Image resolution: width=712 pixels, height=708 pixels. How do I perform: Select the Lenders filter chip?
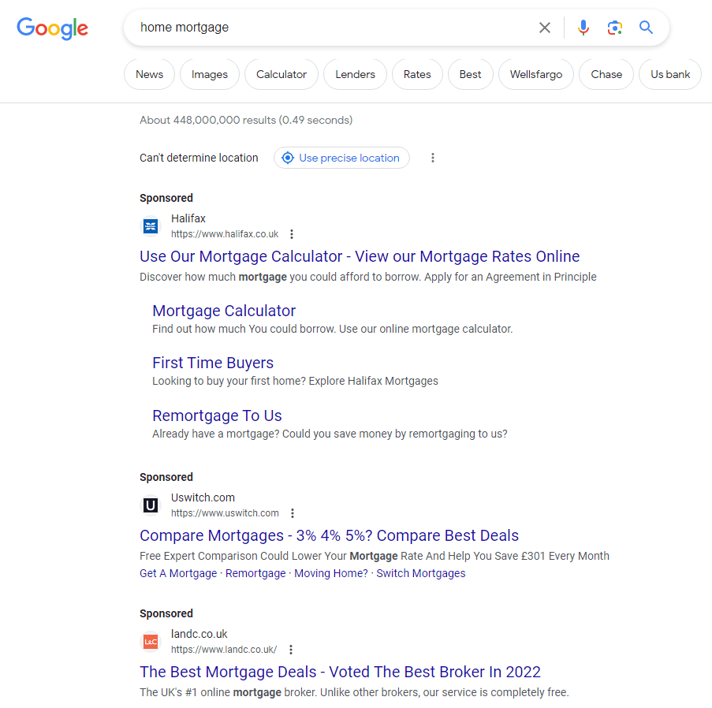coord(355,74)
